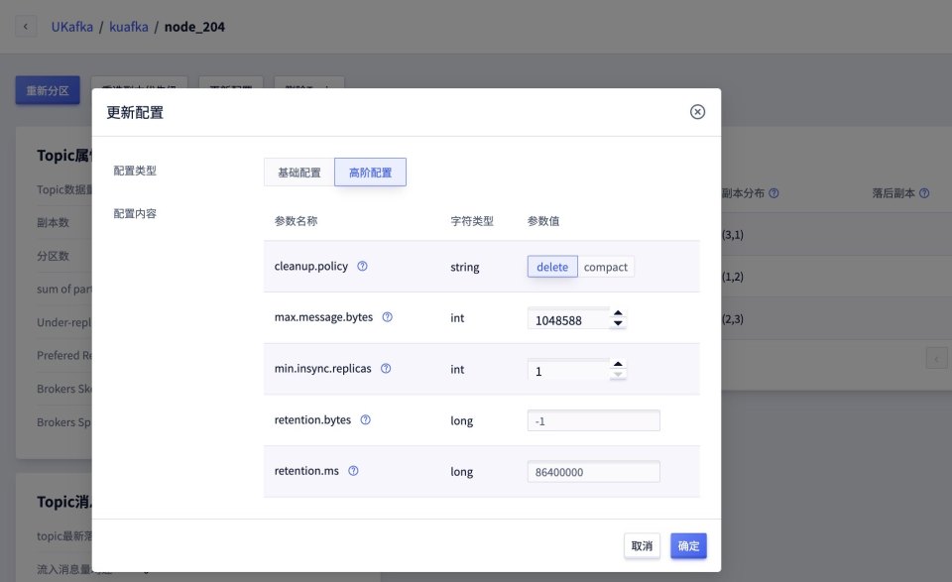
Task: Select the compact cleanup policy option
Action: (606, 267)
